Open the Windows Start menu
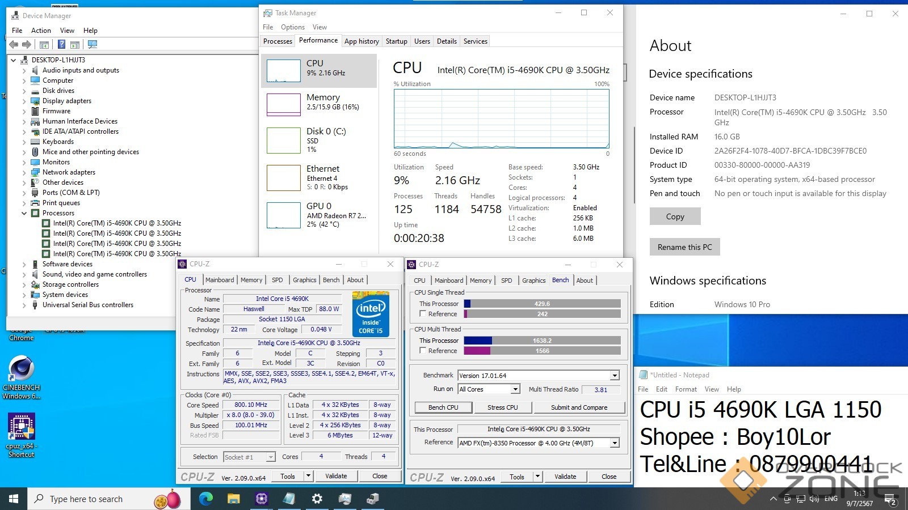This screenshot has height=510, width=908. pos(14,499)
